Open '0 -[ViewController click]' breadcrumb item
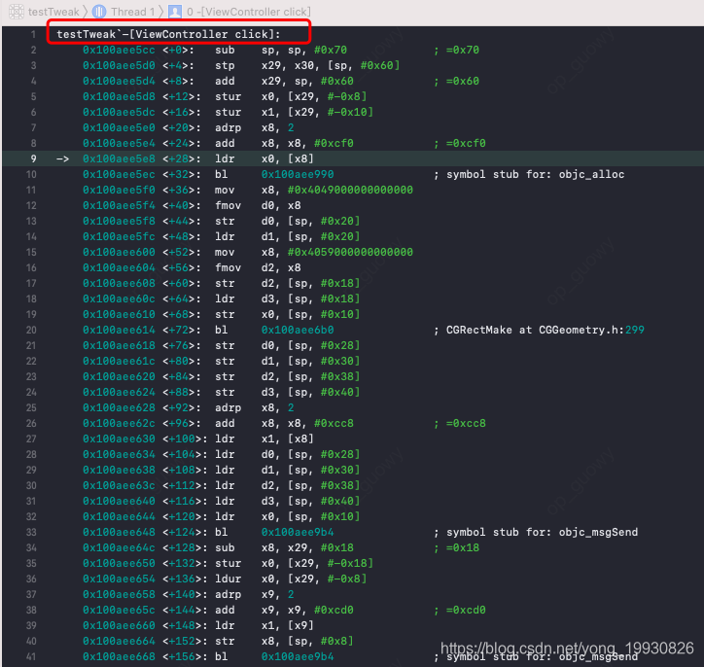704x667 pixels. [x=248, y=12]
